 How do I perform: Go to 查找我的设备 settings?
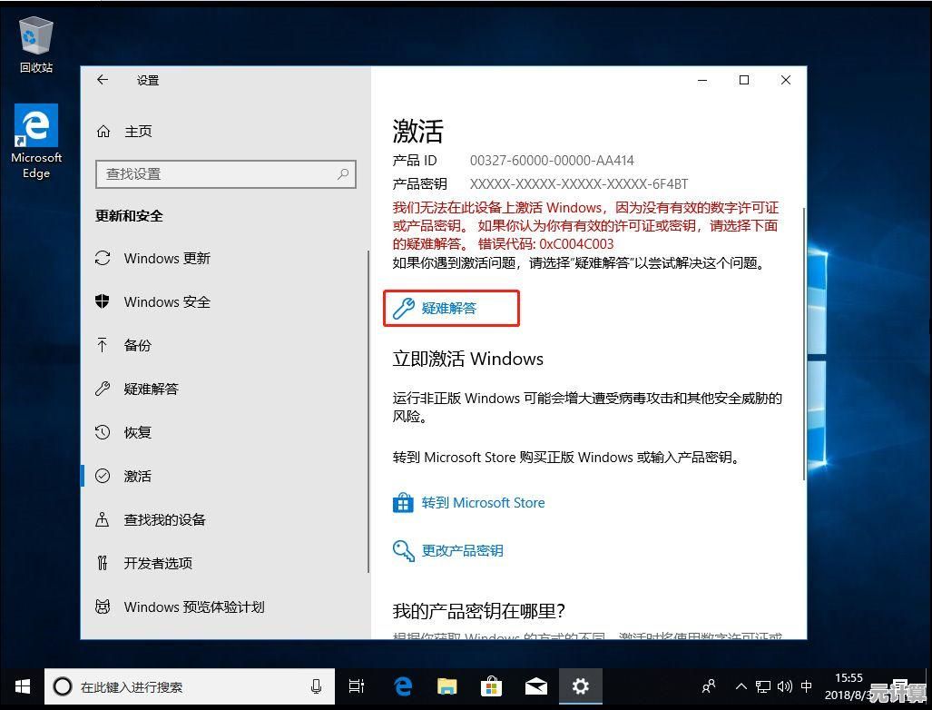pos(164,520)
